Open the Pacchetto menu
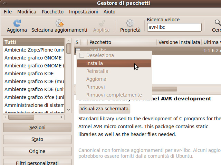This screenshot has height=165, width=221. pyautogui.click(x=52, y=12)
